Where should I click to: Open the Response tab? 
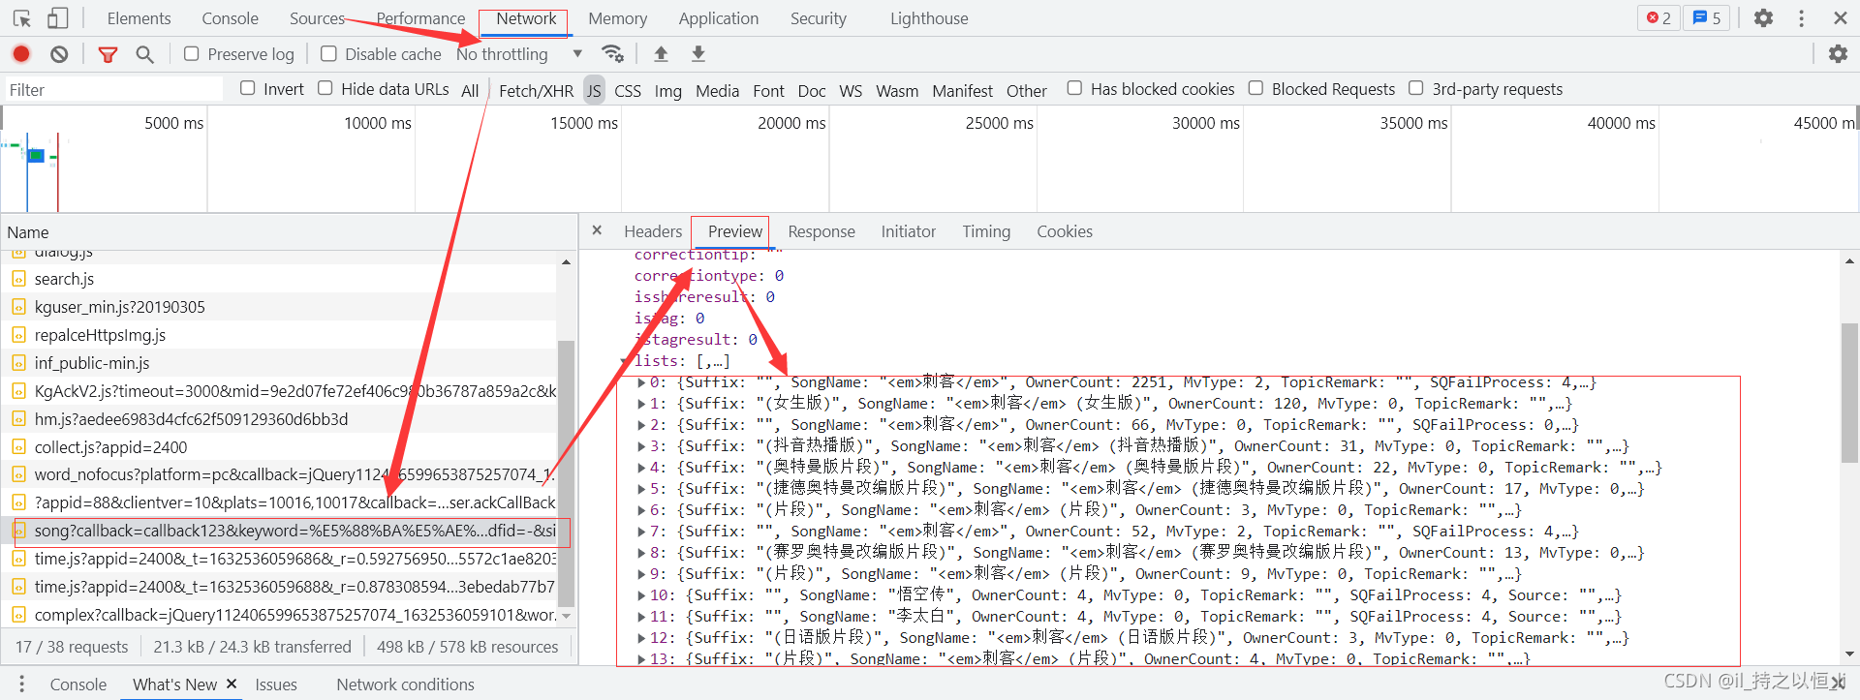point(821,231)
